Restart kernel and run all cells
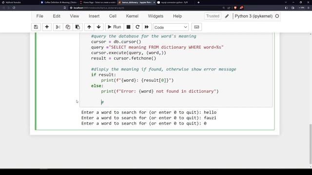 (147, 27)
